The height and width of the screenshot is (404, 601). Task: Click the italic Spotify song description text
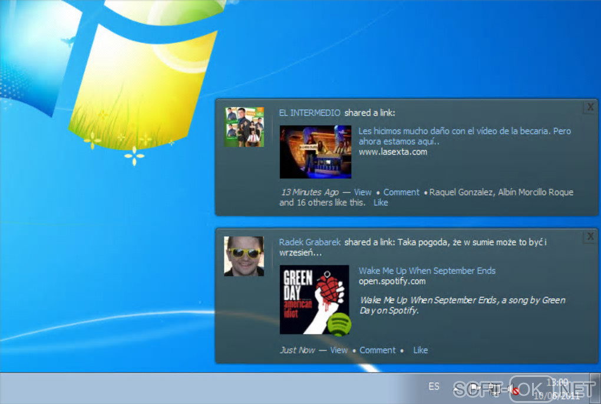(x=463, y=305)
